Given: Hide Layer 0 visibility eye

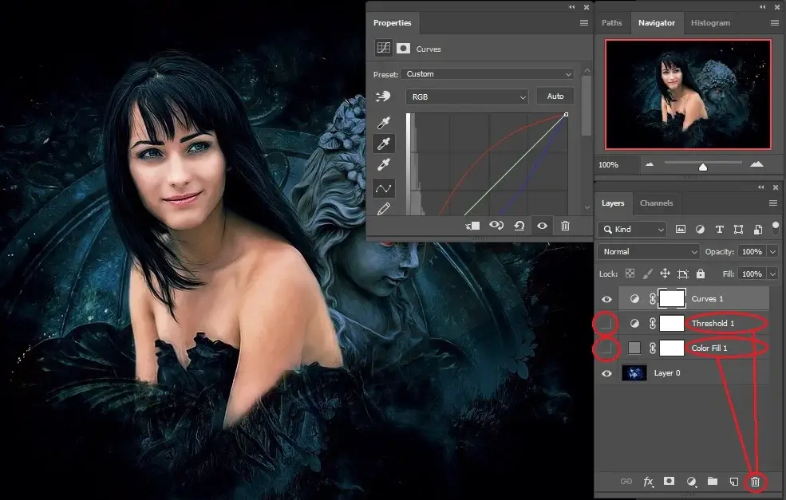Looking at the screenshot, I should 606,372.
